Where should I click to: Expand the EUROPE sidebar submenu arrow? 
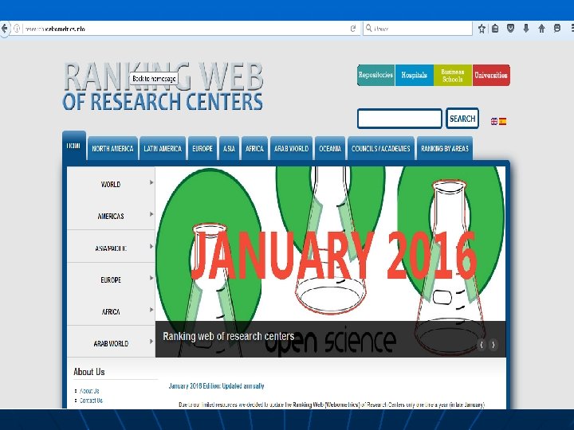pyautogui.click(x=151, y=278)
